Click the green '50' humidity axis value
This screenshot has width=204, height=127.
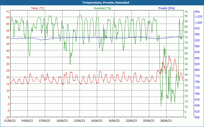(186, 64)
